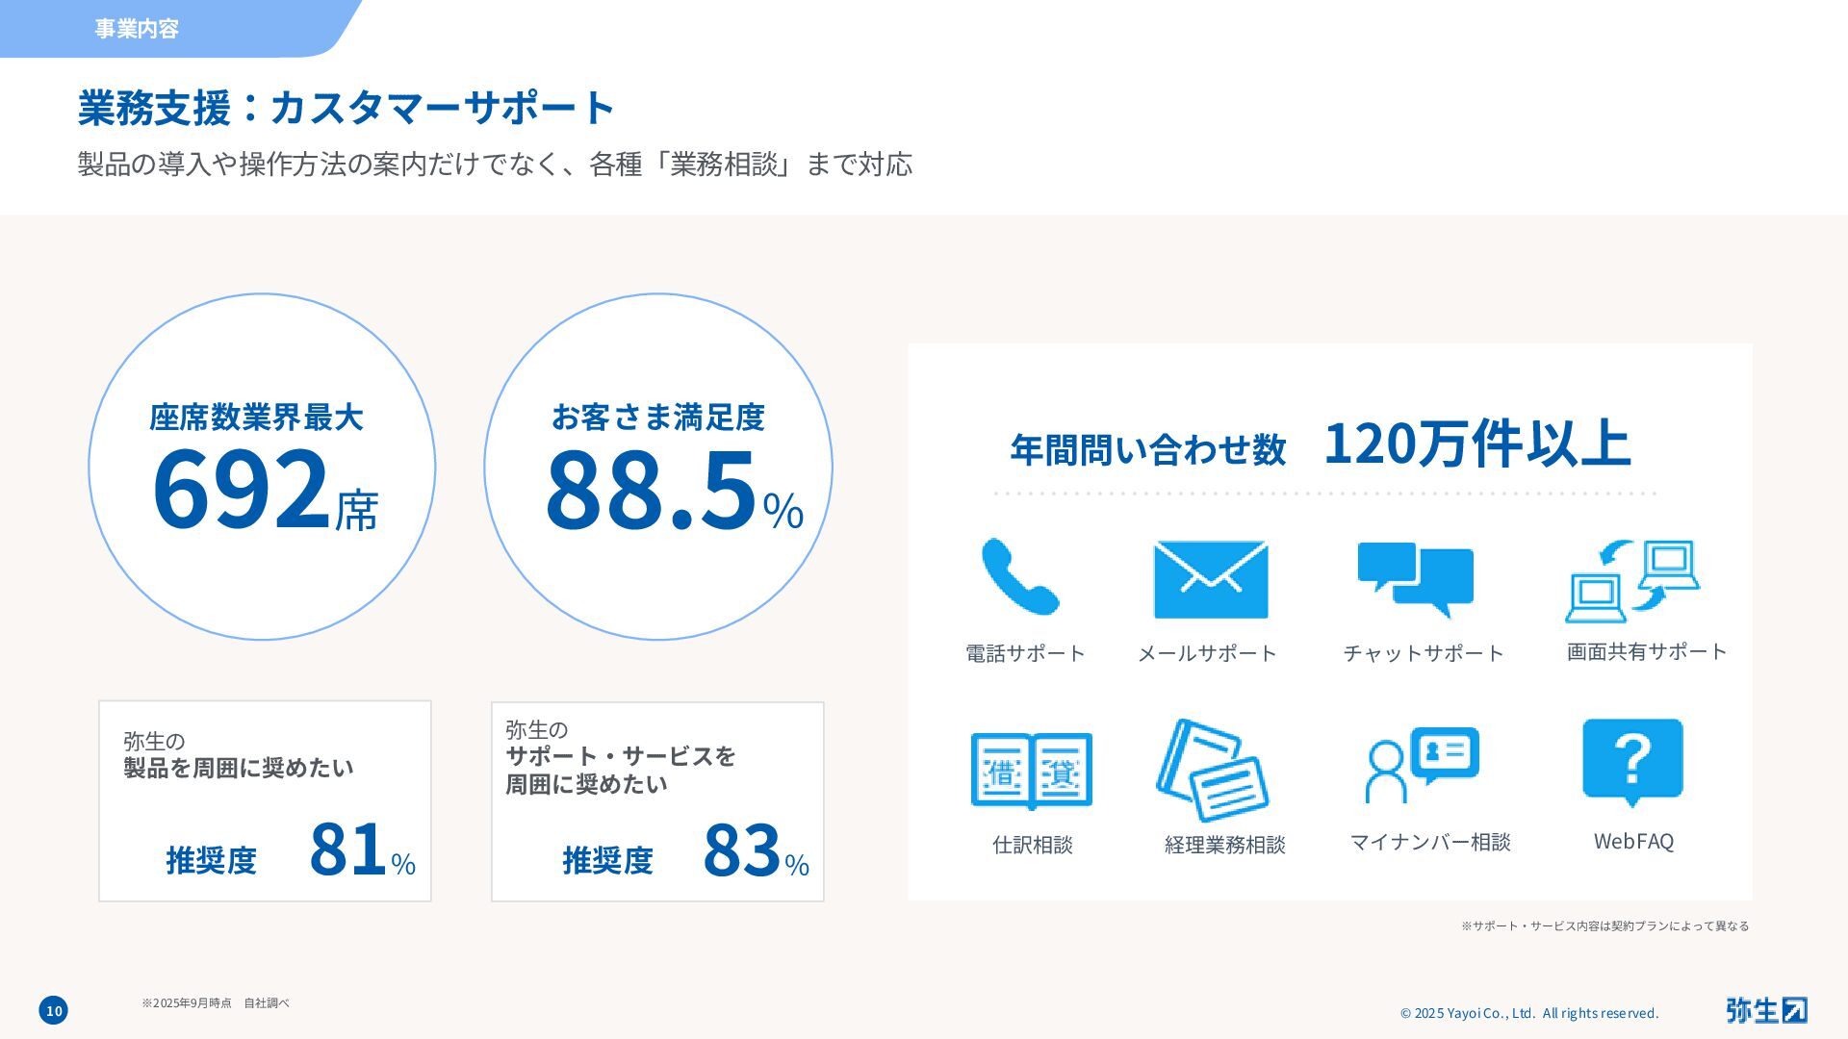Click the Yayoi logo in the footer
Viewport: 1848px width, 1039px height.
pos(1765,1010)
